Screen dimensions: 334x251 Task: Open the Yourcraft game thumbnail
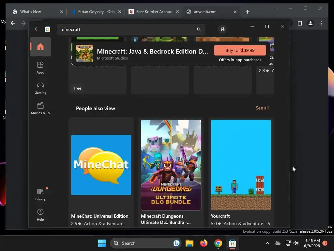point(241,165)
